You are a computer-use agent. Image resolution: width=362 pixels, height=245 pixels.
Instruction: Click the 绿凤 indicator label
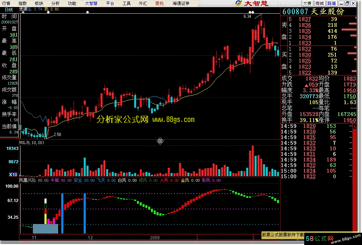(143, 180)
